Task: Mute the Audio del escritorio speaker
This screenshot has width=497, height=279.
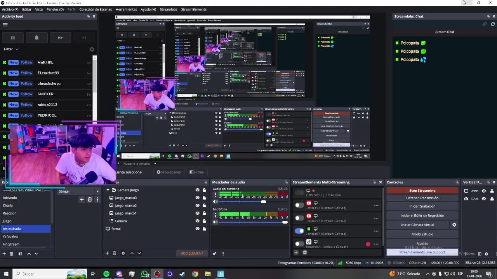Action: click(215, 201)
